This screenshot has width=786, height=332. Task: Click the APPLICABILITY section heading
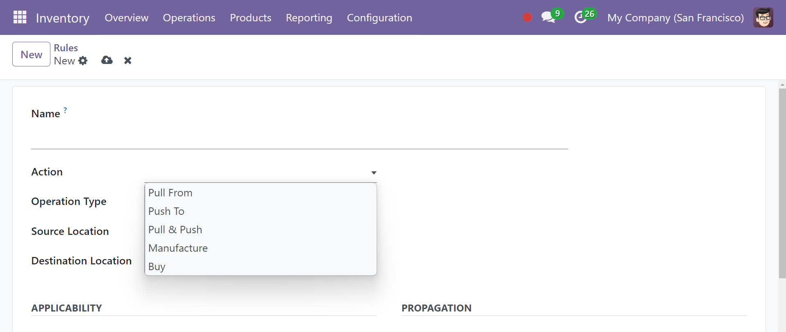[67, 308]
